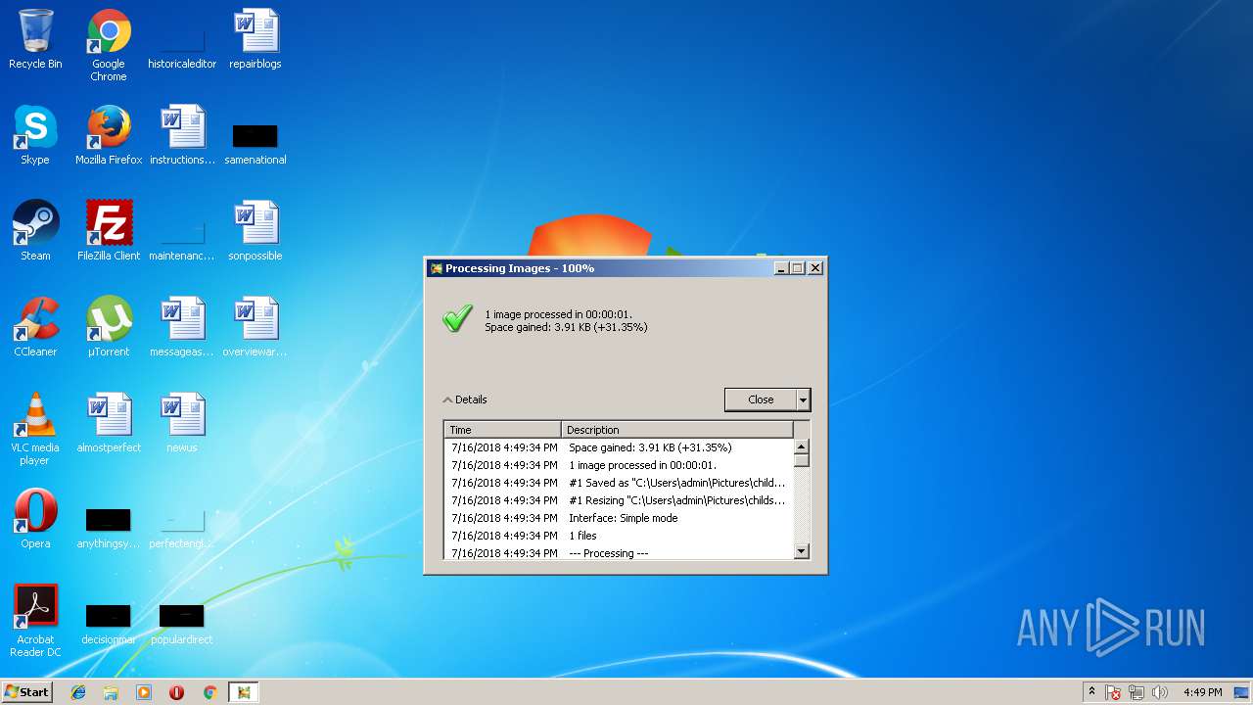Image resolution: width=1253 pixels, height=705 pixels.
Task: Launch Opera browser desktop shortcut
Action: point(35,519)
